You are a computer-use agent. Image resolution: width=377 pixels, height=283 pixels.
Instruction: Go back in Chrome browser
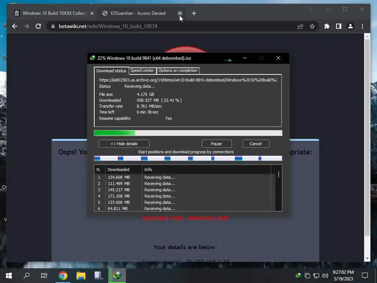15,26
